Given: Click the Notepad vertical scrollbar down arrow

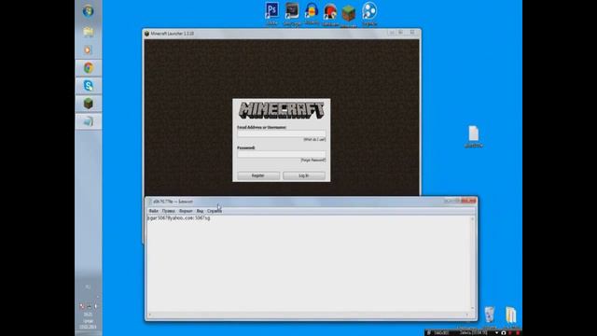Looking at the screenshot, I should [473, 308].
